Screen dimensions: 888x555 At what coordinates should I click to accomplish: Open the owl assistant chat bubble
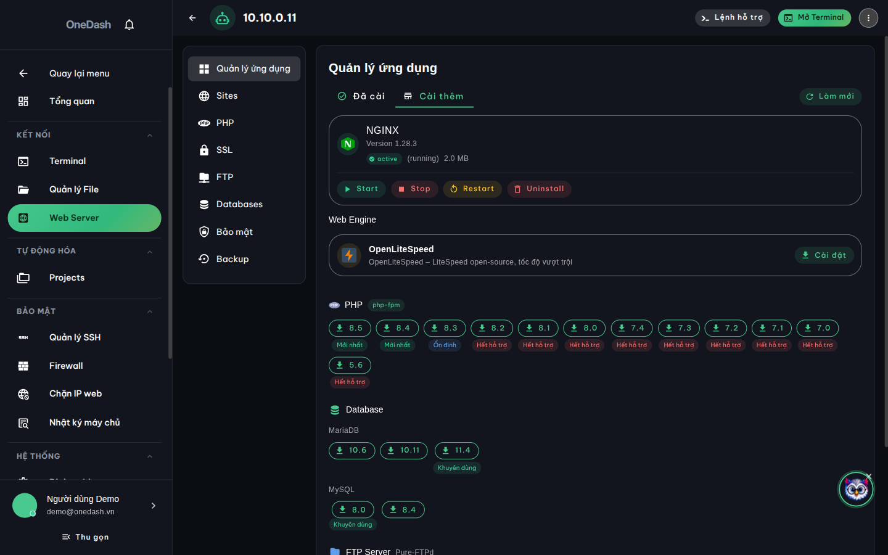(x=856, y=489)
